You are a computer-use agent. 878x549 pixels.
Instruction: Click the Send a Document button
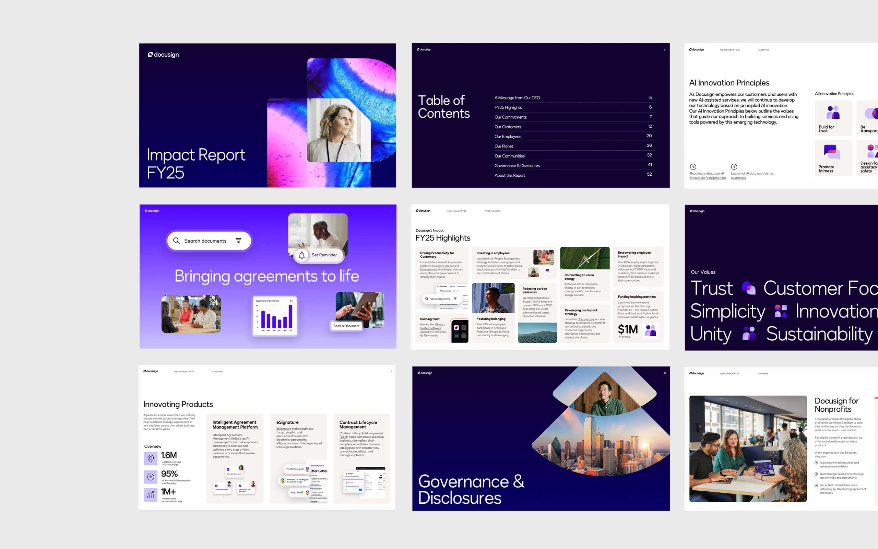tap(346, 326)
